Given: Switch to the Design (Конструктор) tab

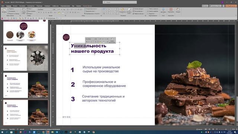Looking at the screenshot, I should tap(31, 6).
